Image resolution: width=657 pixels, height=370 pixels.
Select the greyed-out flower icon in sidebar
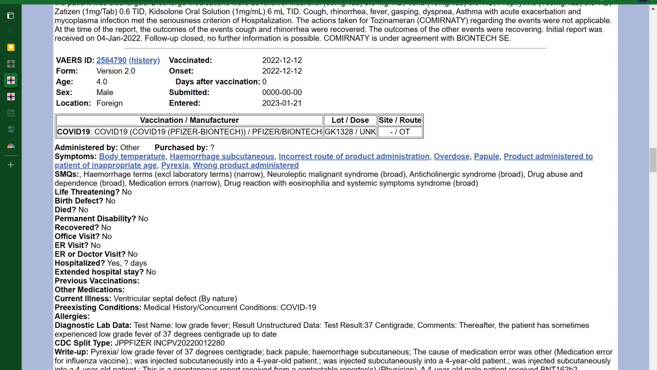click(11, 64)
